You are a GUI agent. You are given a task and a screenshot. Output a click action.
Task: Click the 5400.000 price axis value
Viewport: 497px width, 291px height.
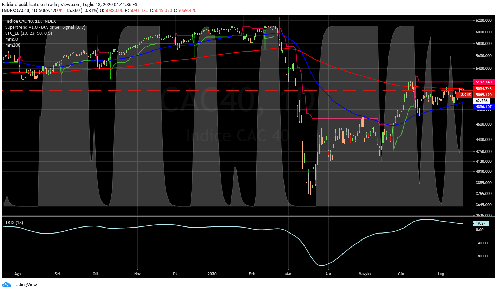point(483,68)
